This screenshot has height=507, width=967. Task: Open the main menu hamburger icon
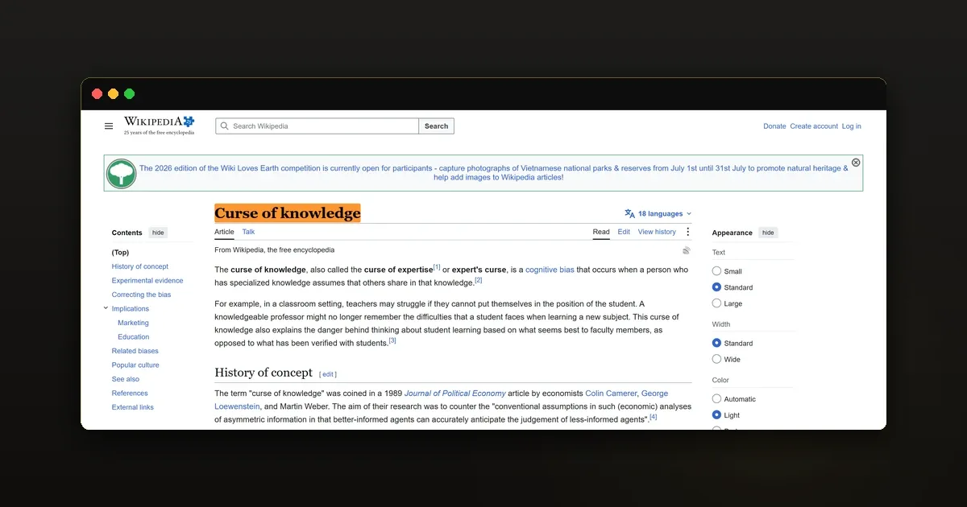pyautogui.click(x=109, y=126)
